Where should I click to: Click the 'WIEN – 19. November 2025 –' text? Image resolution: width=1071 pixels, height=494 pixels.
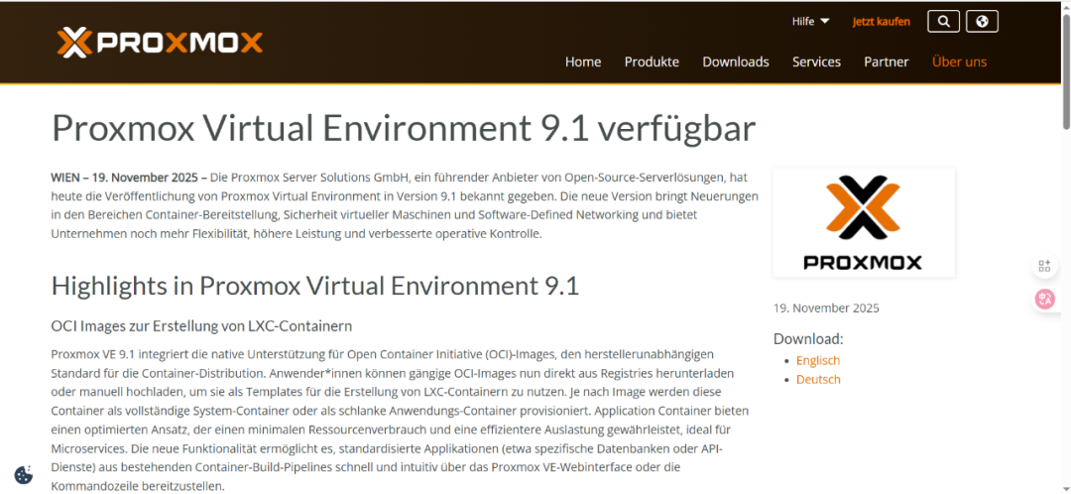tap(129, 177)
